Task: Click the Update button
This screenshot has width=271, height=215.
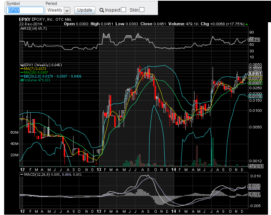Action: [x=85, y=11]
